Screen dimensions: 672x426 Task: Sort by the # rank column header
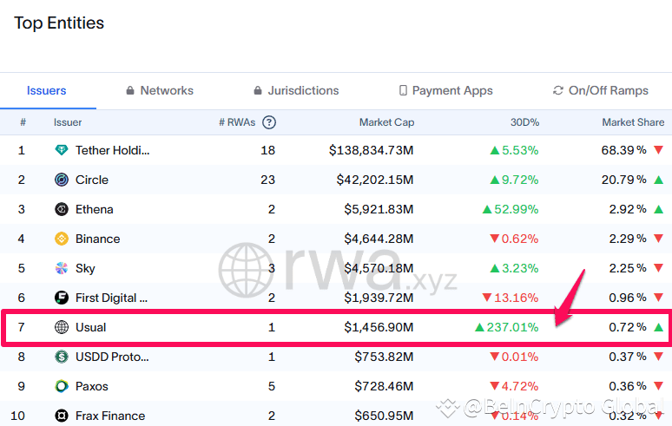tap(23, 122)
